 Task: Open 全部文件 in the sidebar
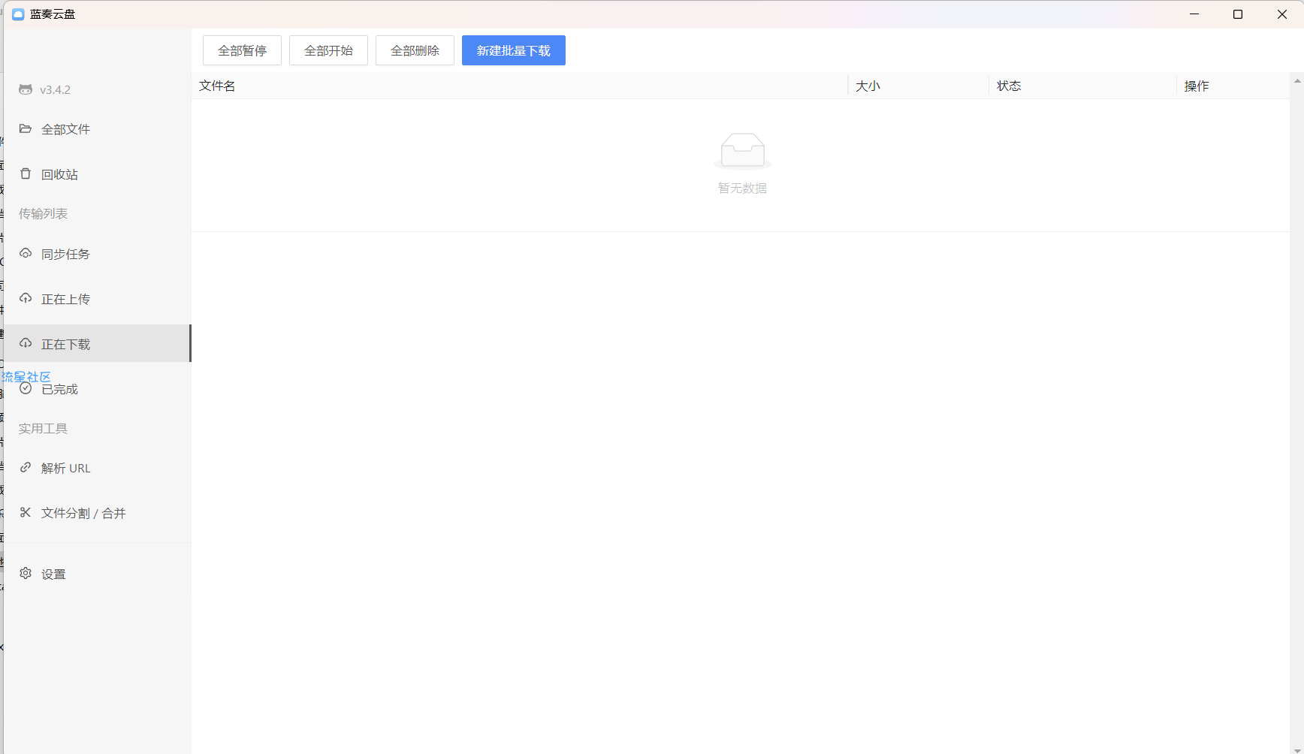click(98, 129)
